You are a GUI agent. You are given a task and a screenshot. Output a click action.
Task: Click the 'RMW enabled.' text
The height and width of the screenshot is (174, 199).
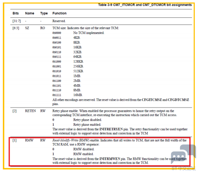coord(83,154)
